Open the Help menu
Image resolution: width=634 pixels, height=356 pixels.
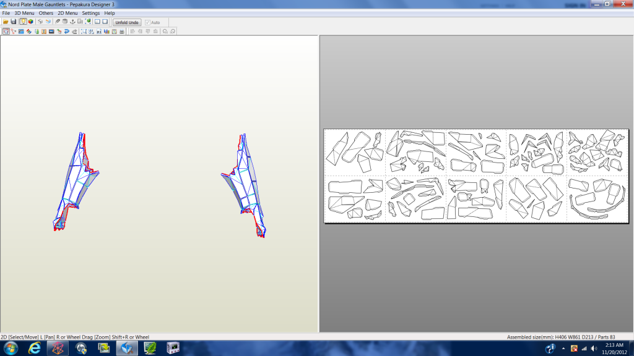(x=109, y=13)
